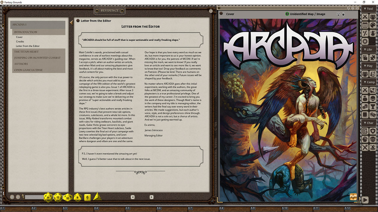Pick the d12 die
Screen dimensions: 378x212
[x=58, y=197]
